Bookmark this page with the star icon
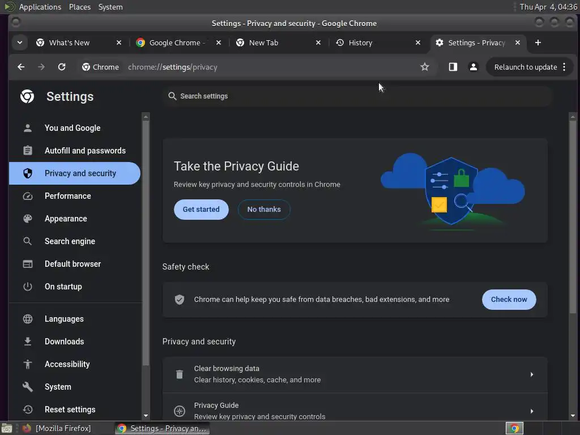 (x=425, y=67)
